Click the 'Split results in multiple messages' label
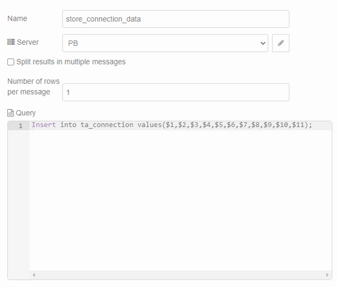The width and height of the screenshot is (337, 287). coord(71,62)
